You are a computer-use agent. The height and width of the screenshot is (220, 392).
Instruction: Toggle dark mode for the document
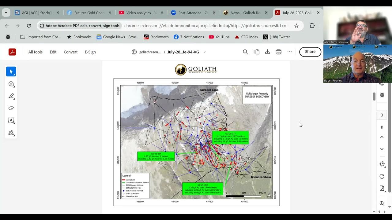[x=382, y=164]
